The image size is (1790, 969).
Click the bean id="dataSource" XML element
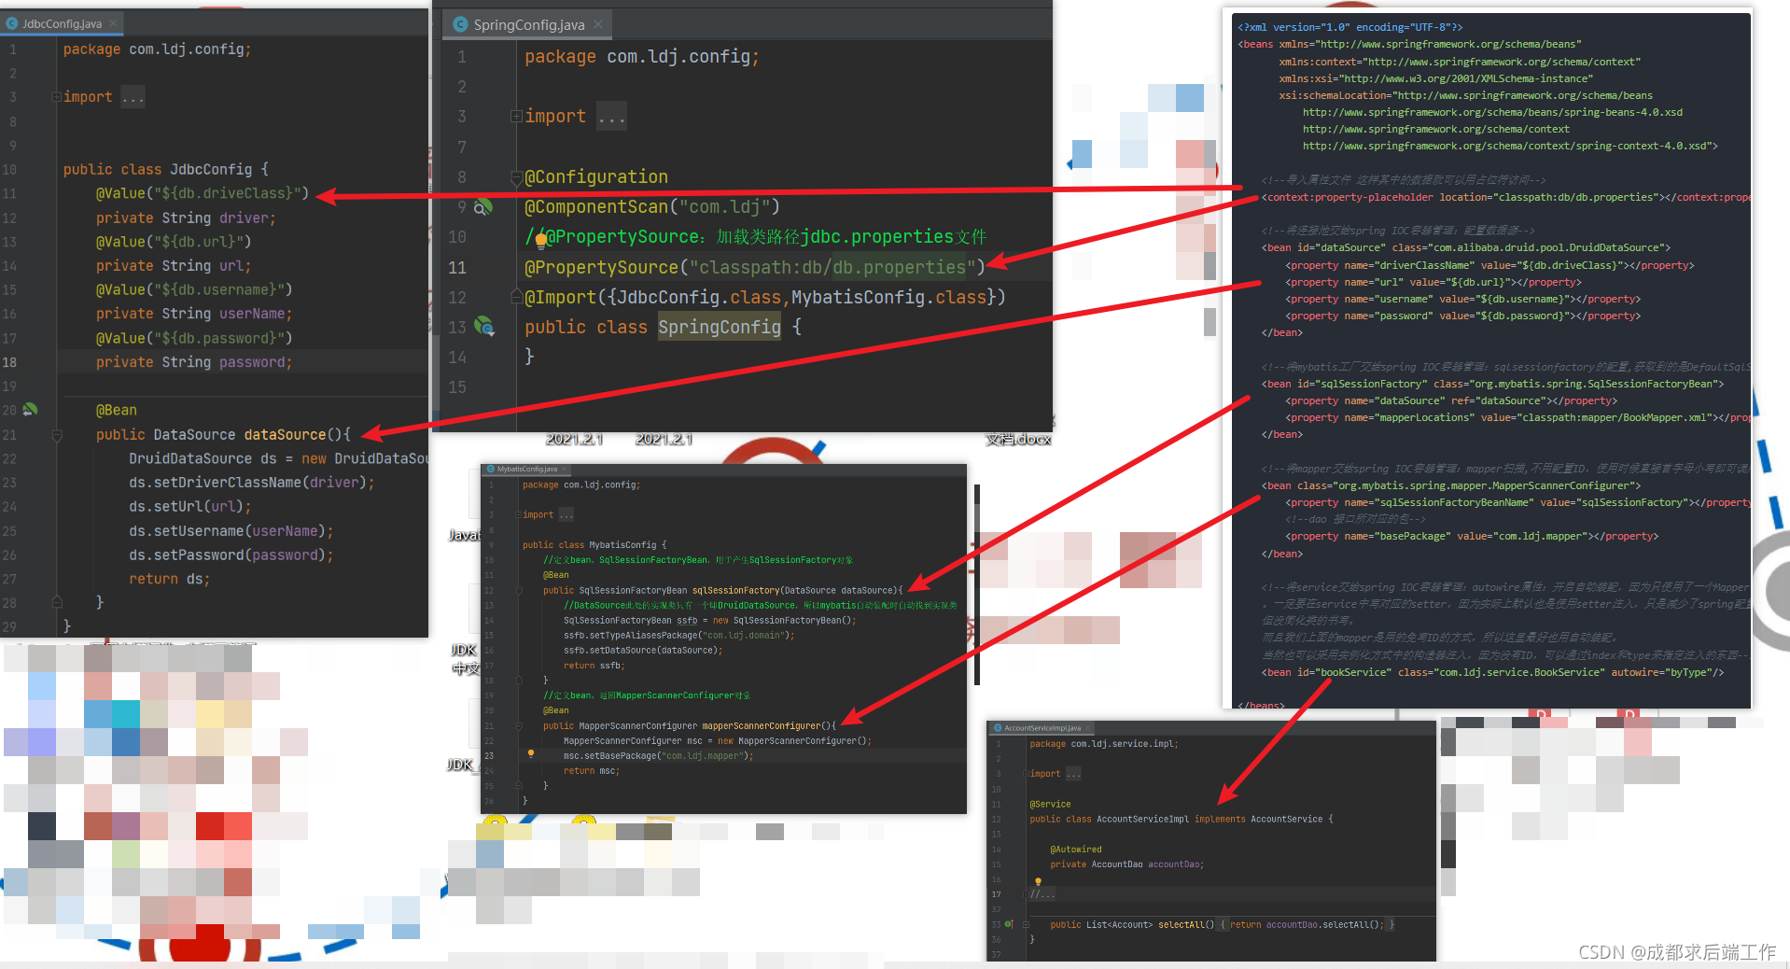click(x=1466, y=248)
